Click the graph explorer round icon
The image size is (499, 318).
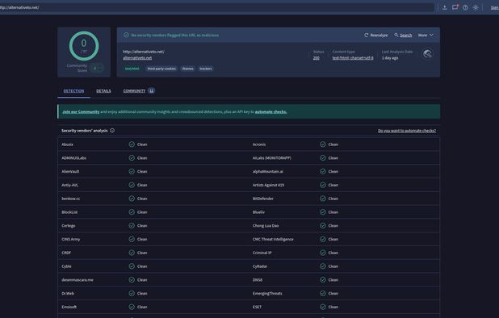click(x=427, y=54)
